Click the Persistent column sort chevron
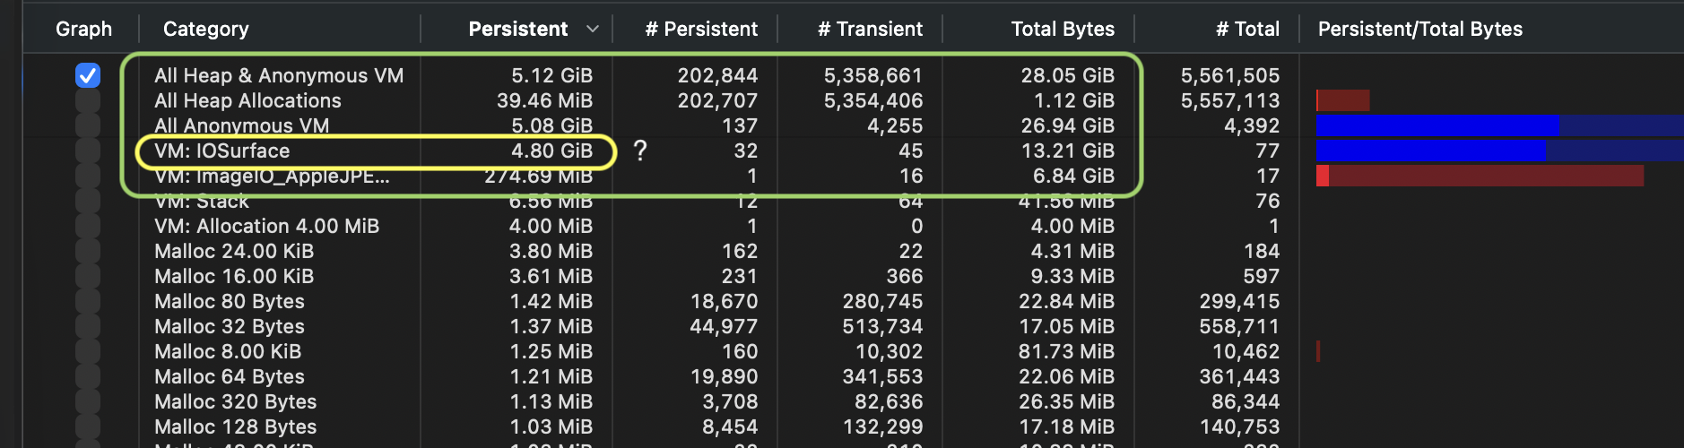The image size is (1684, 448). 593,29
